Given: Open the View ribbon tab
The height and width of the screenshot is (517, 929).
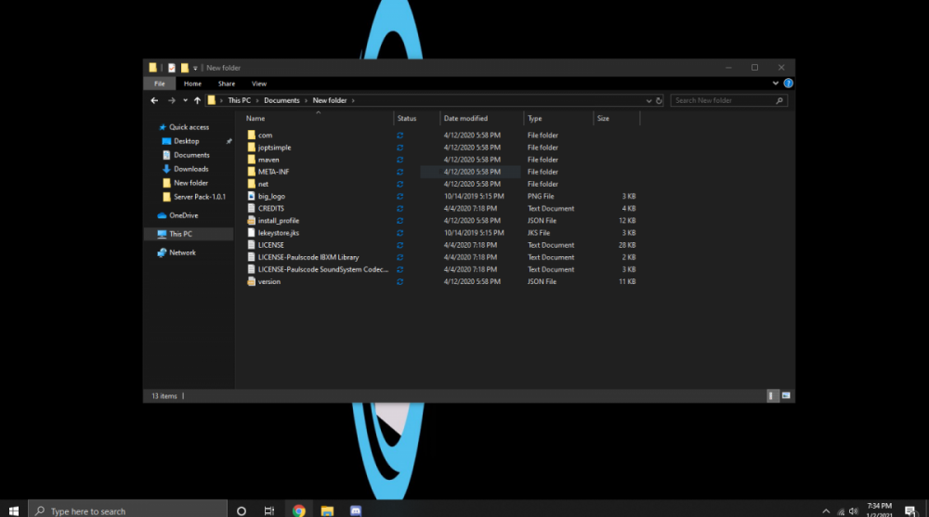Looking at the screenshot, I should tap(259, 84).
